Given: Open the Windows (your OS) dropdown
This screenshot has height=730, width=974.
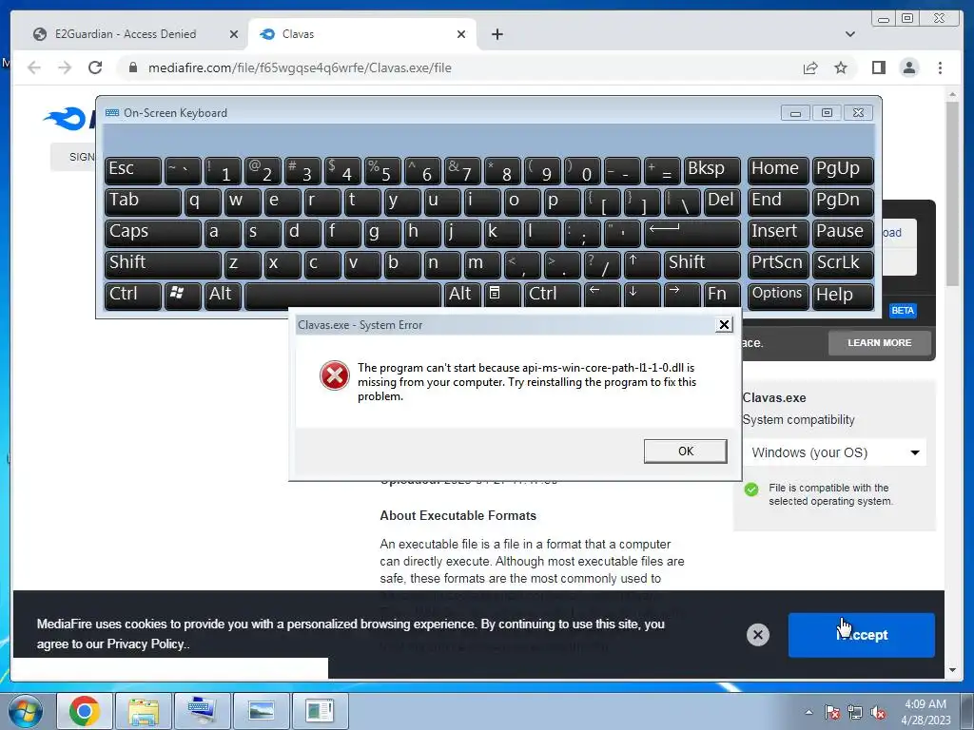Looking at the screenshot, I should click(834, 452).
